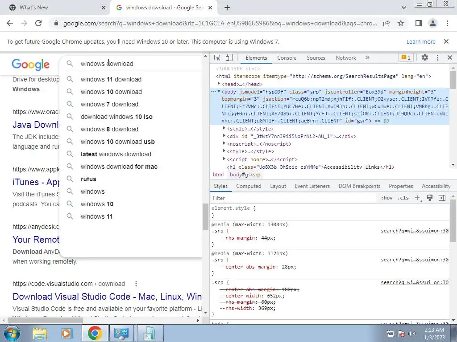Open the Chrome profile avatar icon

(433, 23)
